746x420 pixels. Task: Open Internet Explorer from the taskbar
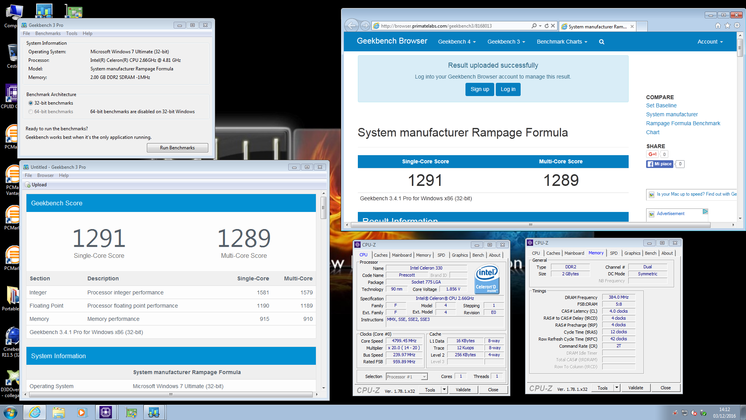tap(35, 412)
